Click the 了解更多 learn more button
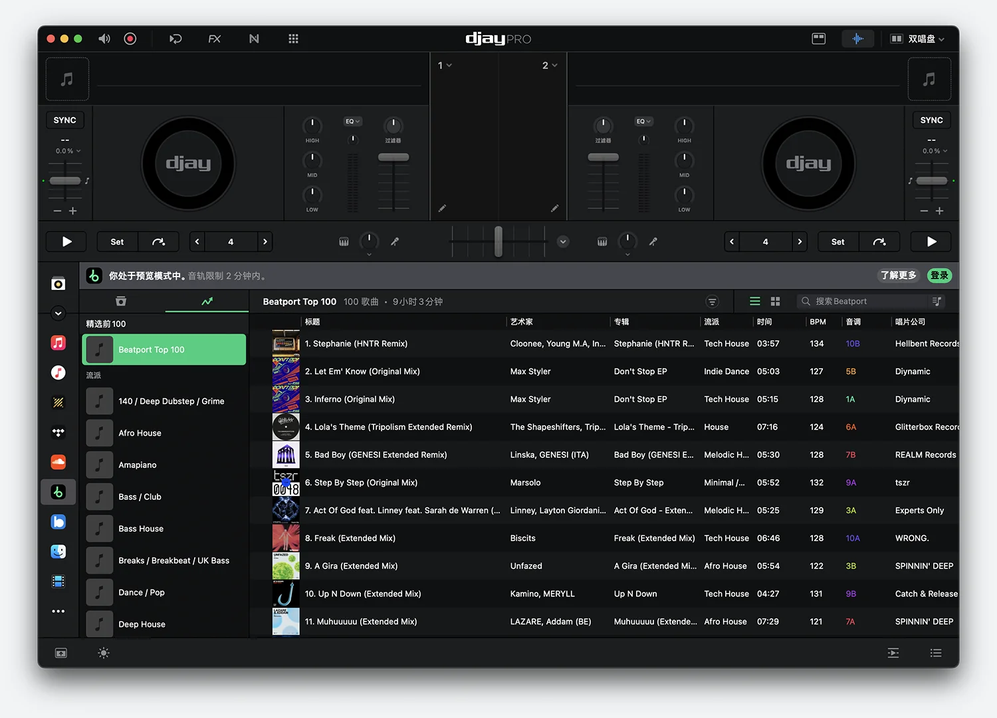This screenshot has width=997, height=718. tap(898, 275)
